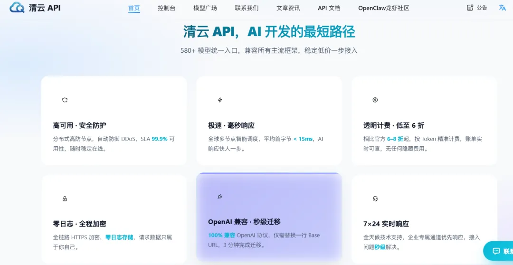
Task: Click the 极速 · 毫秒响应 heading
Action: tap(231, 125)
